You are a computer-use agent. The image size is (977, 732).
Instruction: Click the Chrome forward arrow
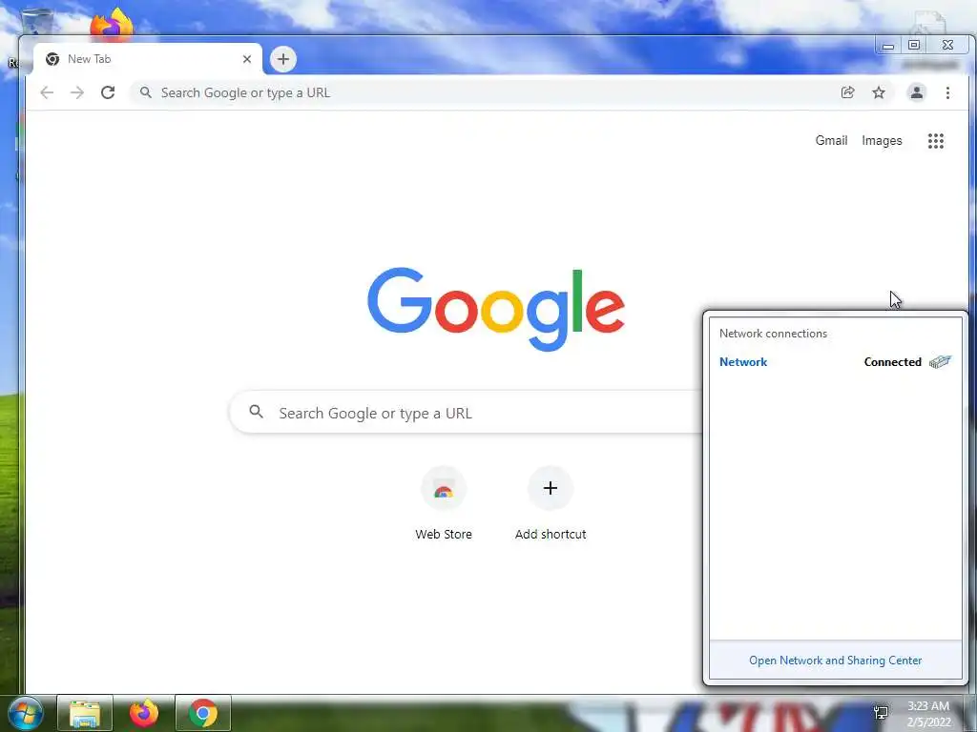pyautogui.click(x=77, y=92)
